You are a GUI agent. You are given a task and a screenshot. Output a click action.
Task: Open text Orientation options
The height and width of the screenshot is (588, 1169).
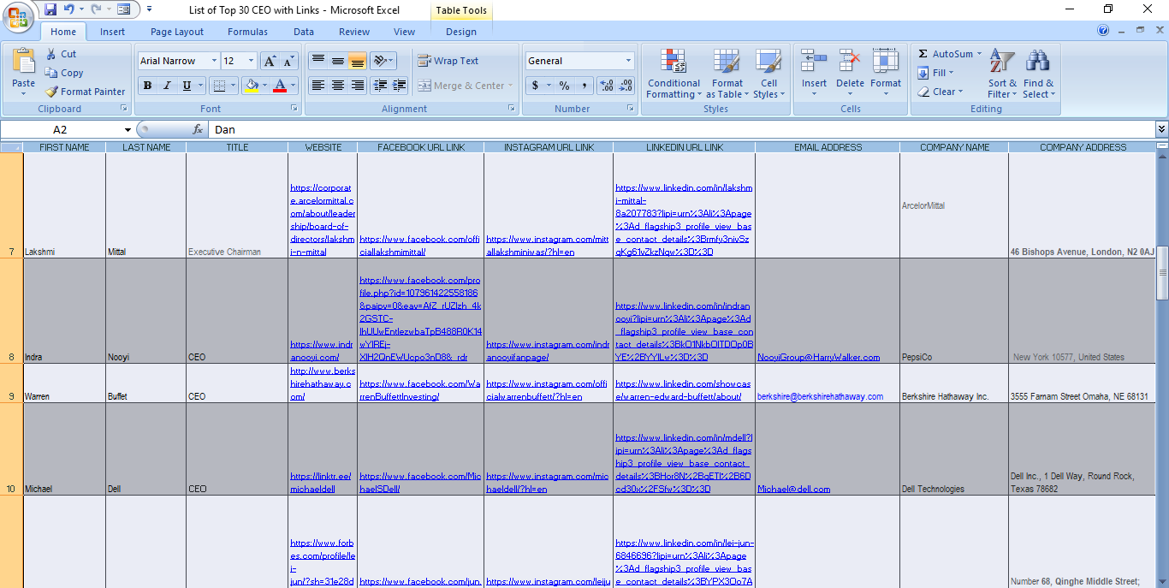point(383,61)
